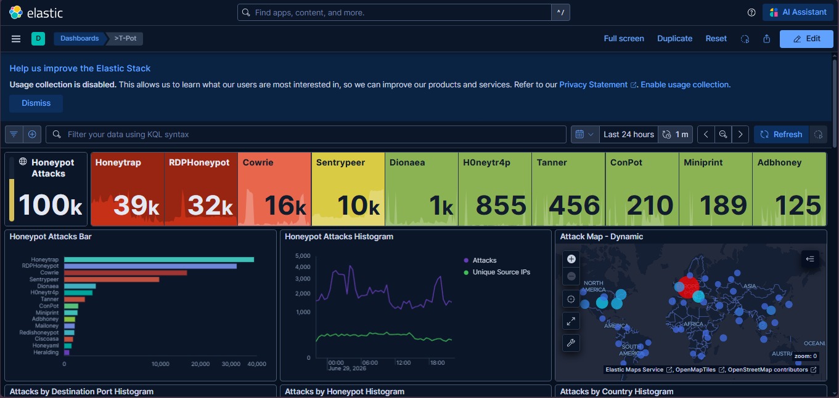Click Enable usage collection link
This screenshot has width=839, height=398.
[685, 85]
